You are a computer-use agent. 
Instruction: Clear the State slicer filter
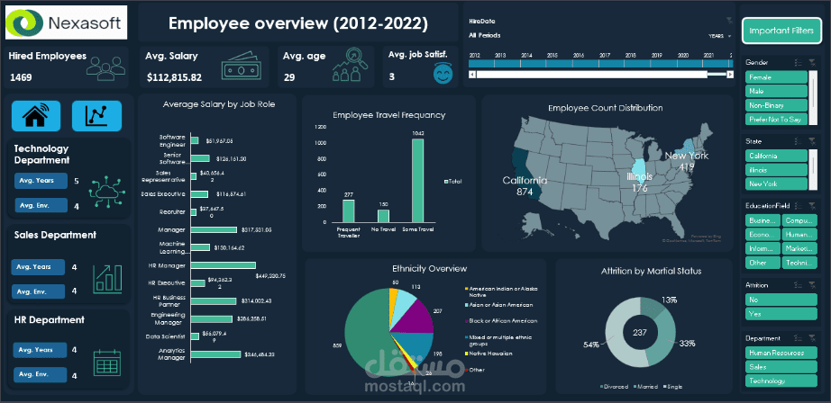point(811,141)
